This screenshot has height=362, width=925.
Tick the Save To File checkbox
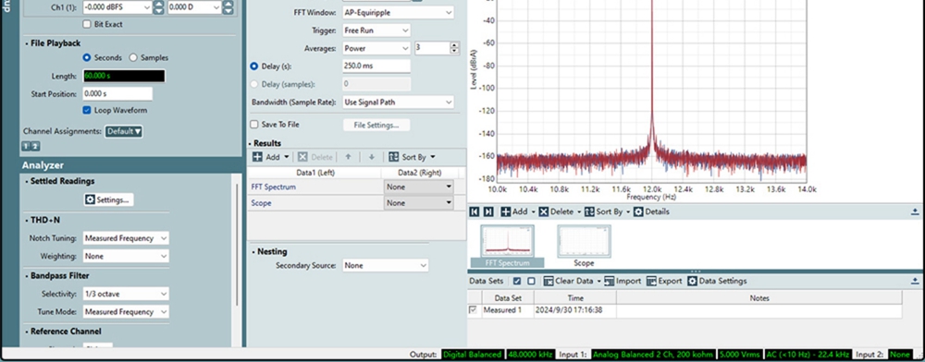(x=254, y=124)
